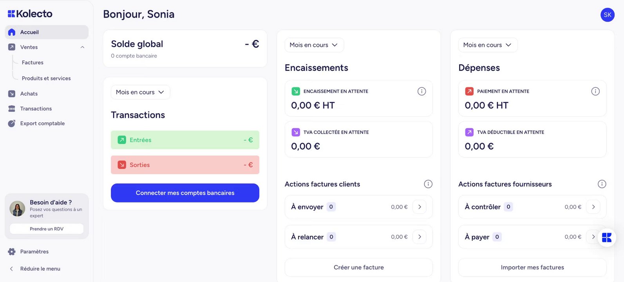The image size is (624, 282).
Task: Go to Factures in the sidebar
Action: [x=33, y=63]
